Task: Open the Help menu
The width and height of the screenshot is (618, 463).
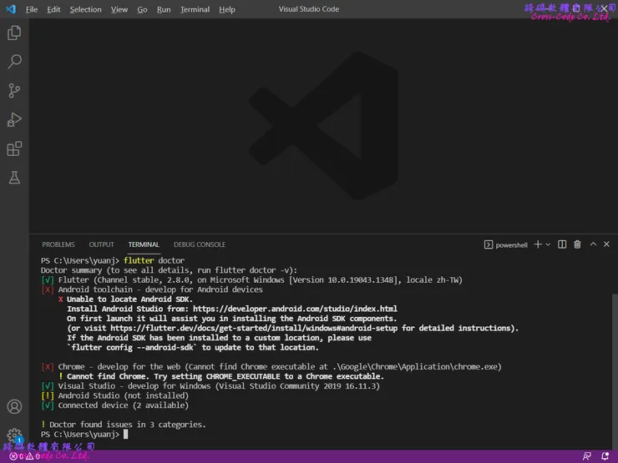Action: tap(227, 9)
